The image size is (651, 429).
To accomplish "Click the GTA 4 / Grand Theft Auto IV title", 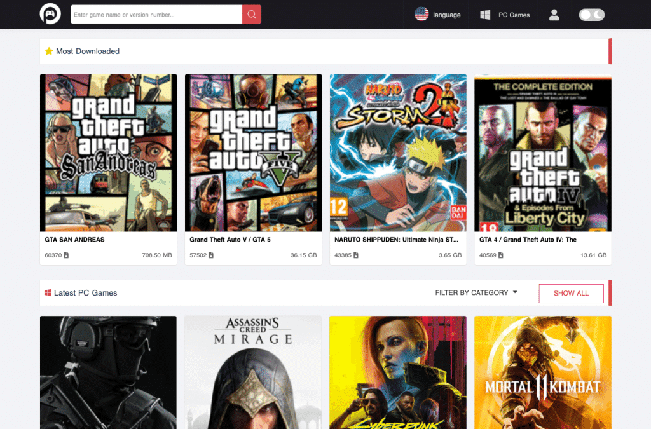I will tap(528, 240).
